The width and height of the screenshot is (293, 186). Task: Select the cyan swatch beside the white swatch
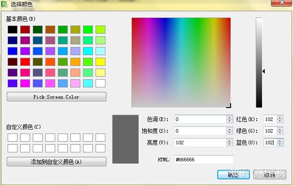point(88,83)
